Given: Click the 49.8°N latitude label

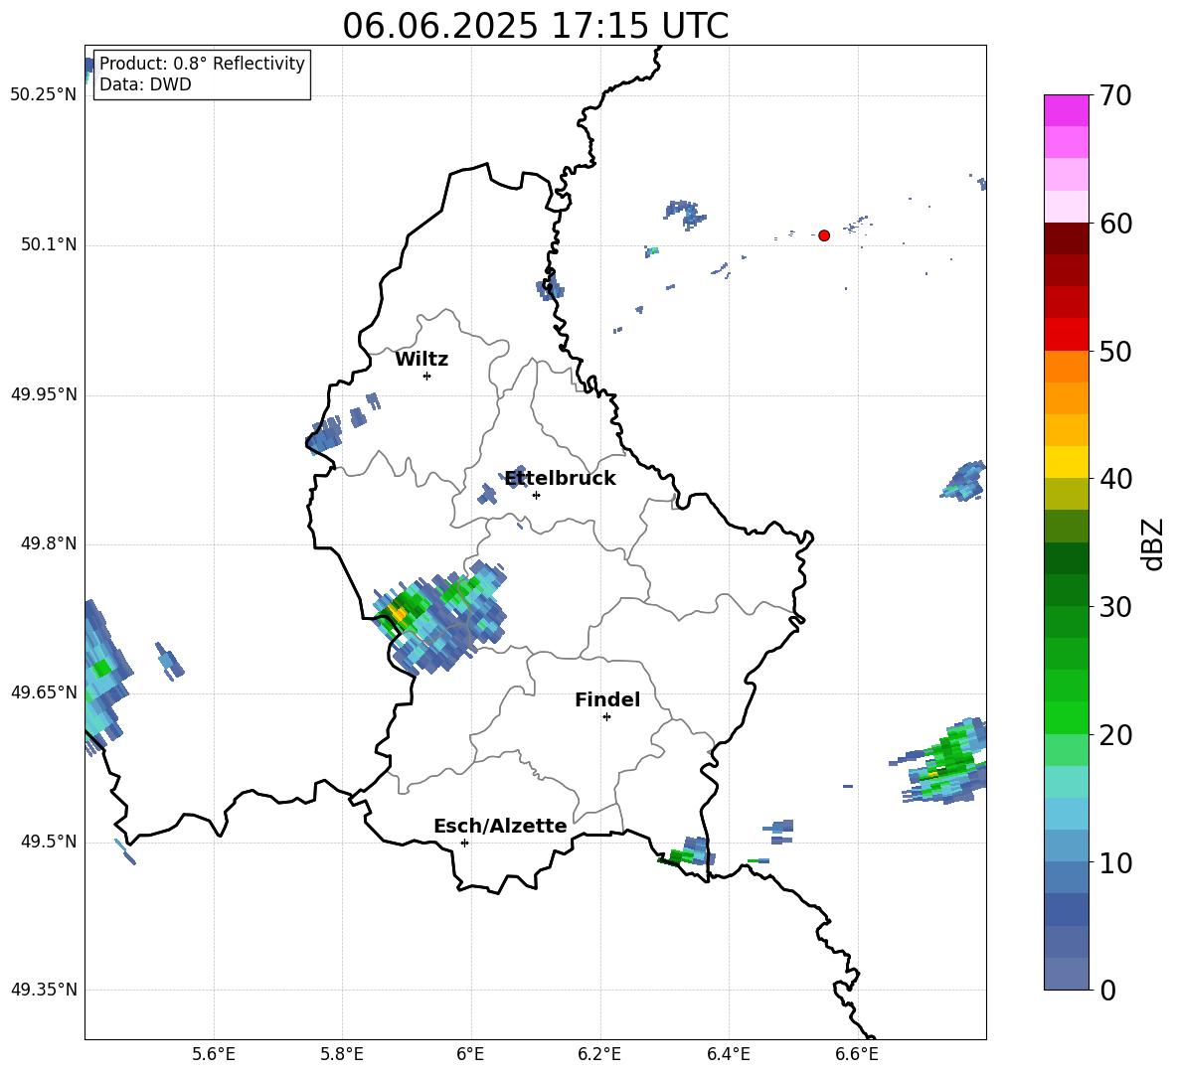Looking at the screenshot, I should (x=49, y=543).
